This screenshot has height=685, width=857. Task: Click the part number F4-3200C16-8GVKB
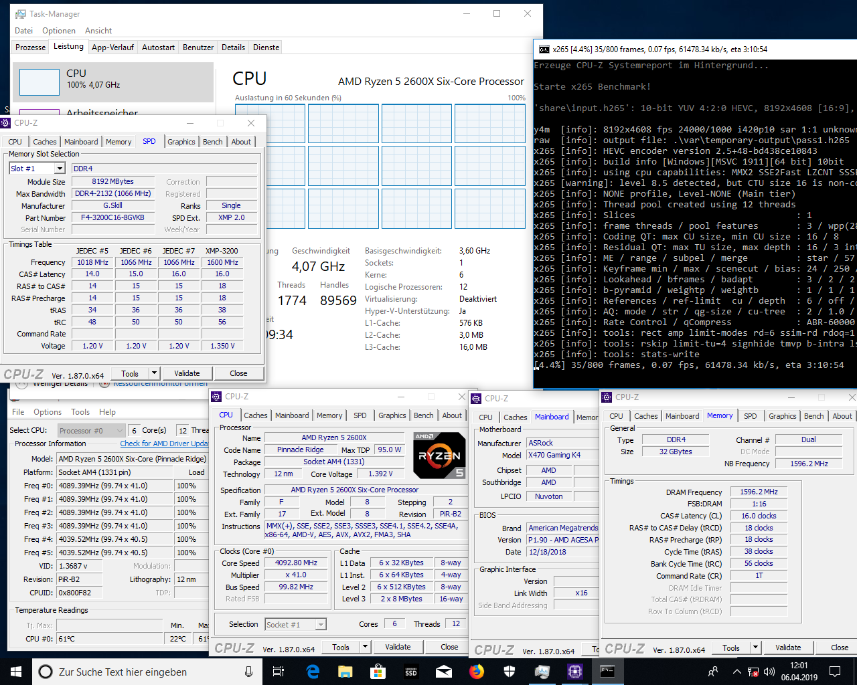pyautogui.click(x=112, y=218)
